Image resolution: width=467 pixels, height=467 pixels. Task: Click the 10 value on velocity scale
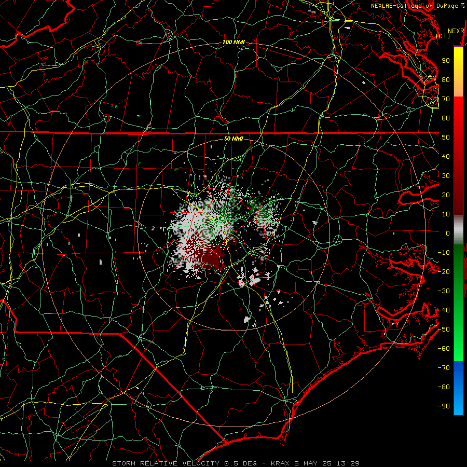(x=446, y=214)
